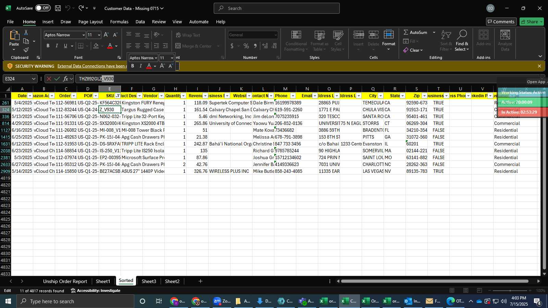548x308 pixels.
Task: Click the Enter checkmark beside formula bar
Action: [57, 79]
